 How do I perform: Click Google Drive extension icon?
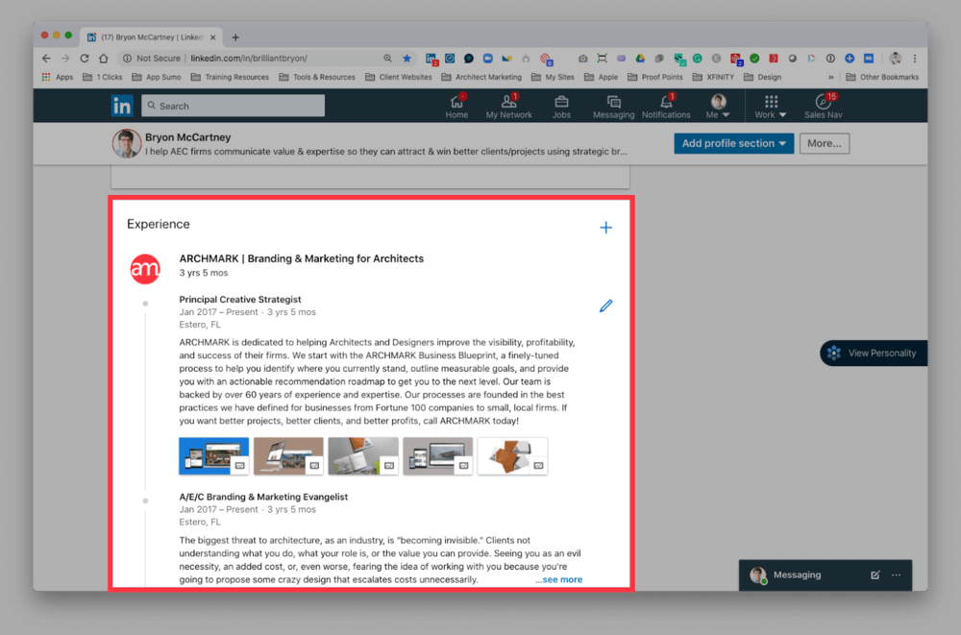[640, 59]
